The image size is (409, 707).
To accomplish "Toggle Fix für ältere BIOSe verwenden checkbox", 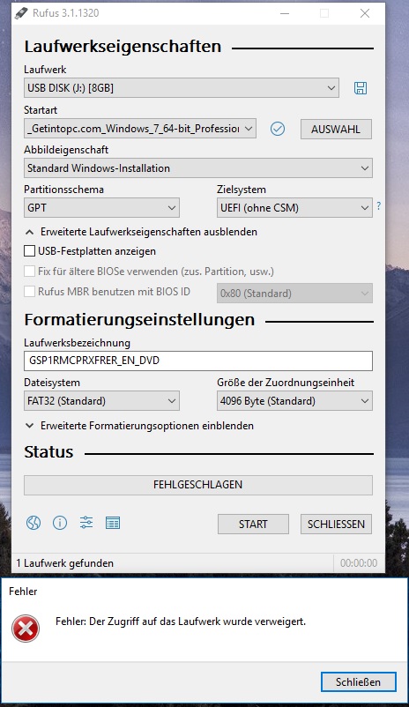I will pyautogui.click(x=29, y=272).
